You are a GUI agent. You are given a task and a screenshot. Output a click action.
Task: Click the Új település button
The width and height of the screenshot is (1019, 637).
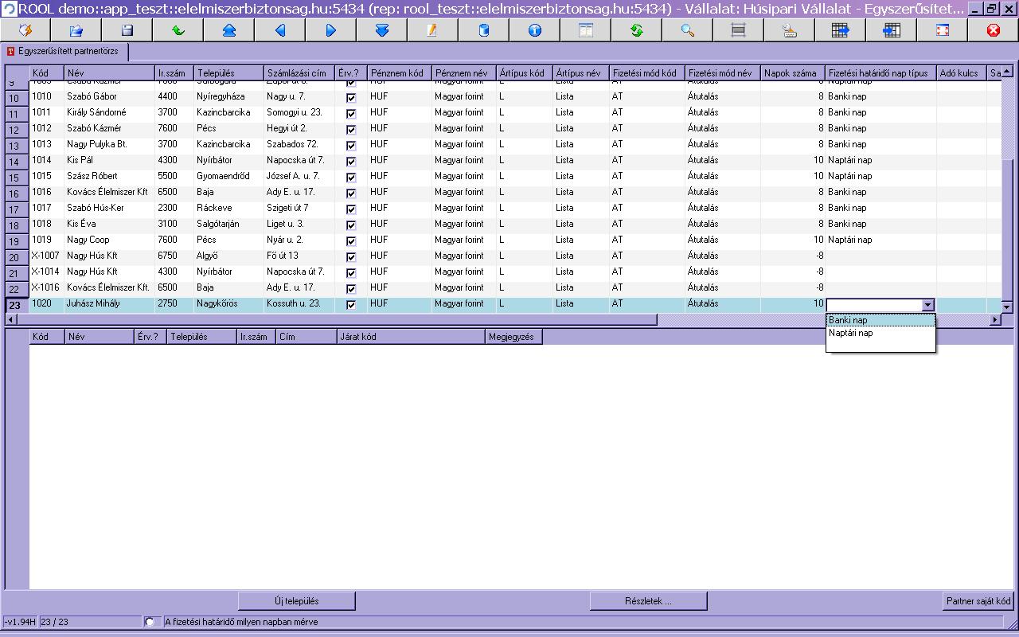[x=297, y=600]
